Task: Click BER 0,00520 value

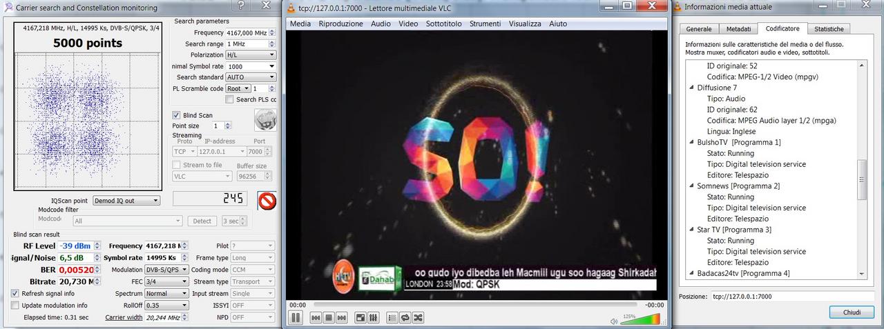Action: pyautogui.click(x=77, y=270)
